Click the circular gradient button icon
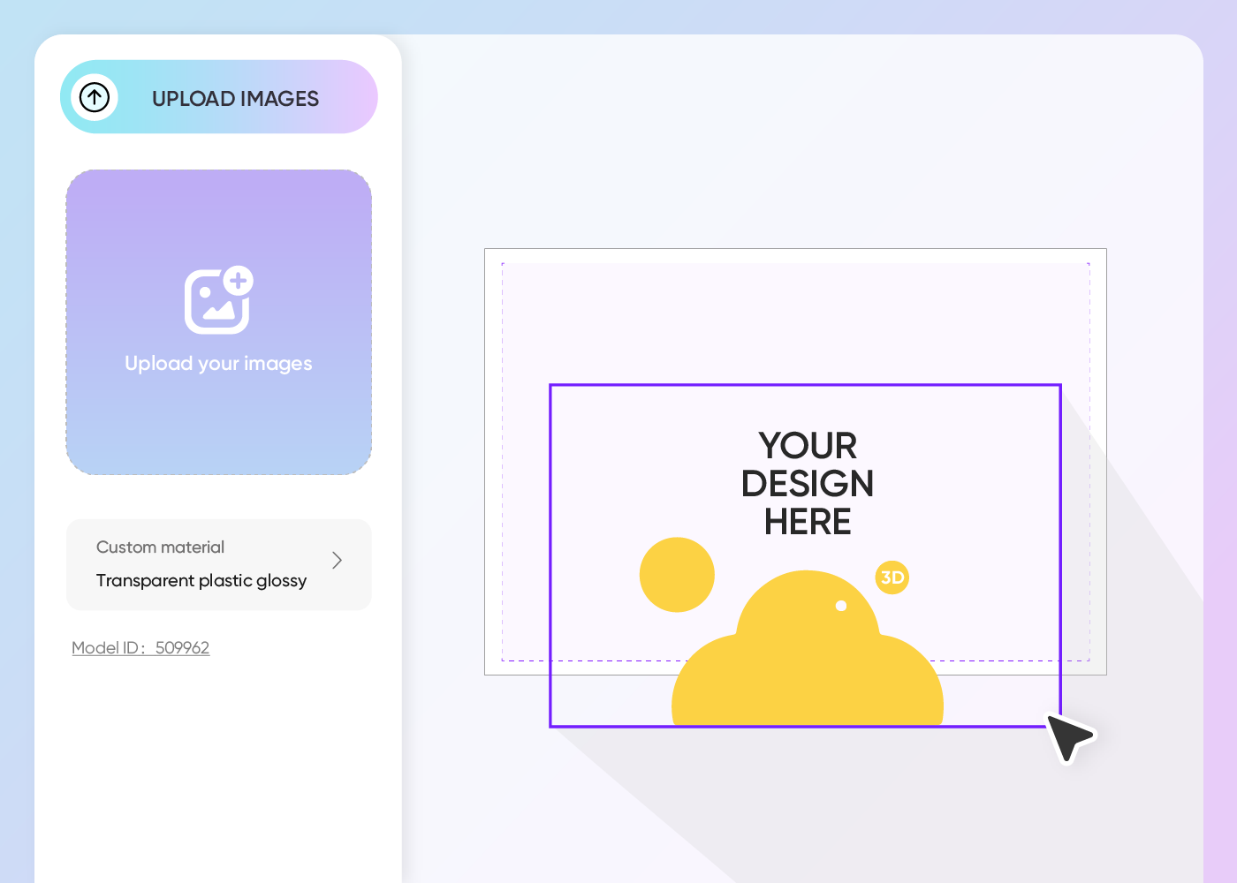This screenshot has height=883, width=1237. tap(95, 97)
